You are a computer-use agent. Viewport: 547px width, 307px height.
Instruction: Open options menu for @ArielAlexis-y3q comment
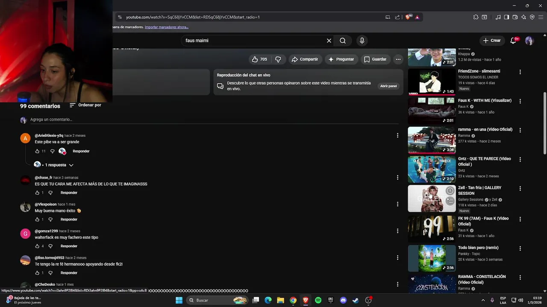(x=397, y=135)
